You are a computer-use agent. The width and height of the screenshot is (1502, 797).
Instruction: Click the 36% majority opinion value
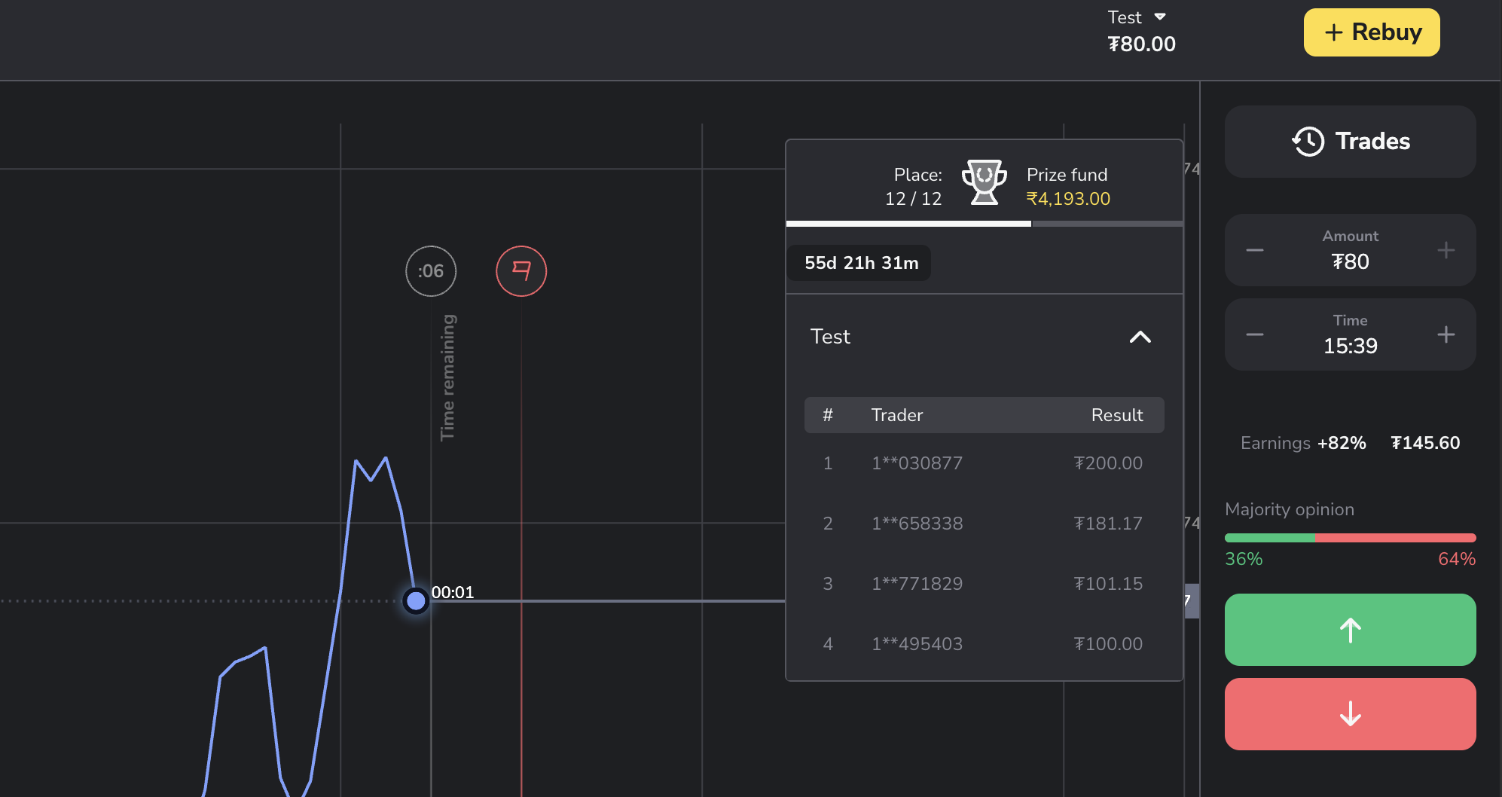tap(1244, 559)
